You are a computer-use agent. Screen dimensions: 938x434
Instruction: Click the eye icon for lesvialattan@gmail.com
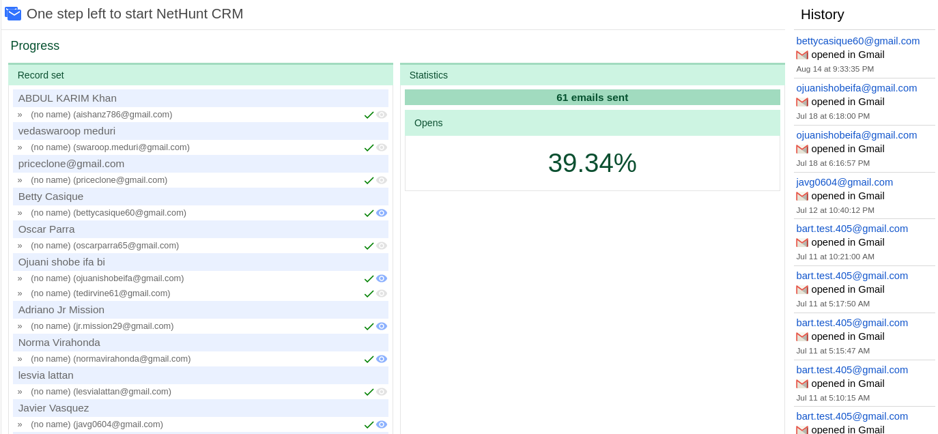click(382, 392)
